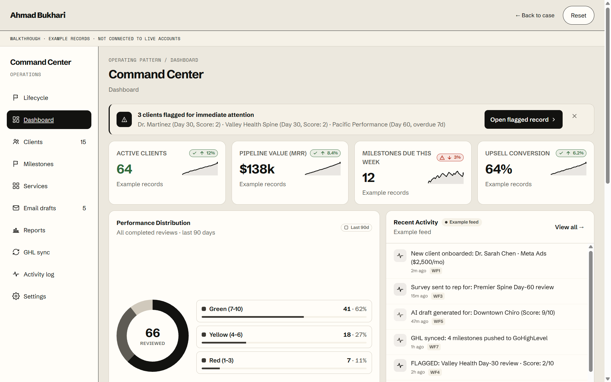Toggle the Green (7-10) distribution row
Screen dimensions: 611x382
[x=284, y=311]
